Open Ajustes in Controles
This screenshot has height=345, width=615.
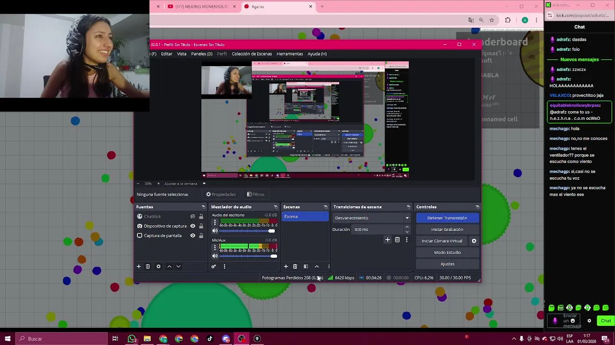point(447,264)
